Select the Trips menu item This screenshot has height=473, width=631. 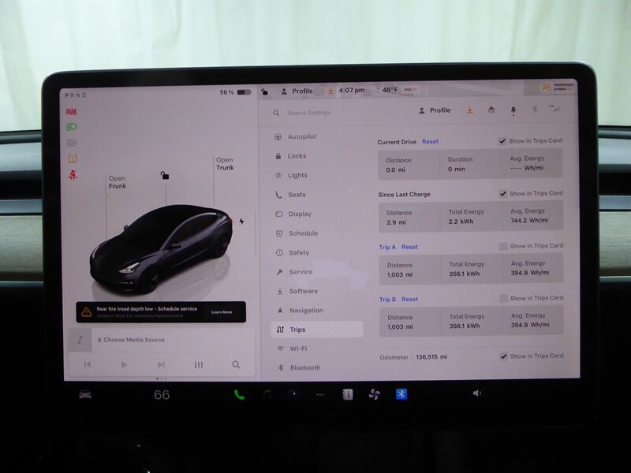click(x=317, y=330)
